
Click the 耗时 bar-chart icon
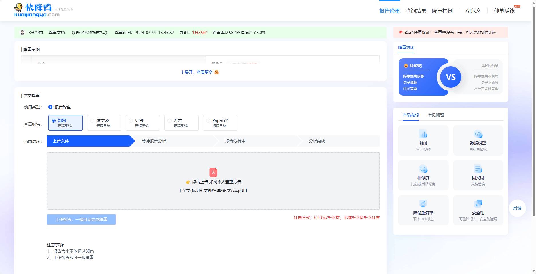(x=423, y=134)
